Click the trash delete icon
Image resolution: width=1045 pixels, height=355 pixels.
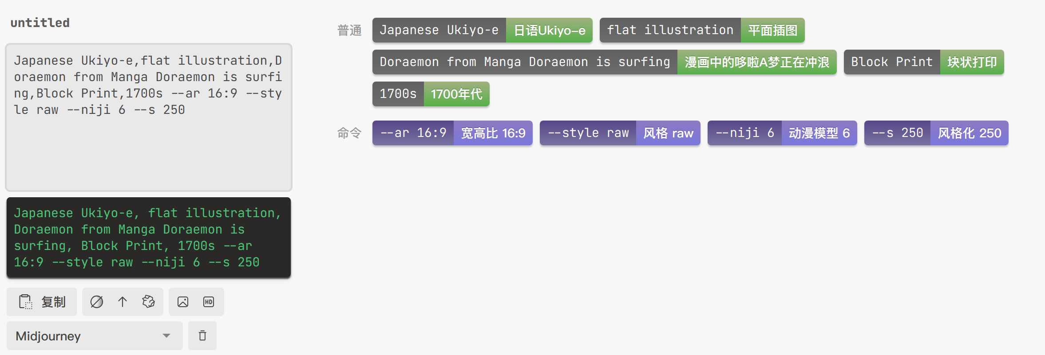tap(202, 335)
